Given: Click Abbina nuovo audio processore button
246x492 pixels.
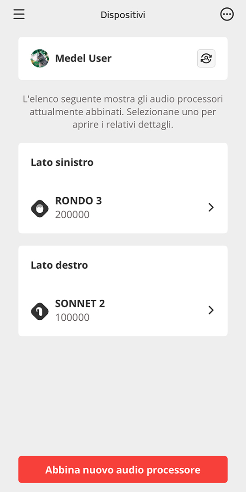Looking at the screenshot, I should [123, 469].
